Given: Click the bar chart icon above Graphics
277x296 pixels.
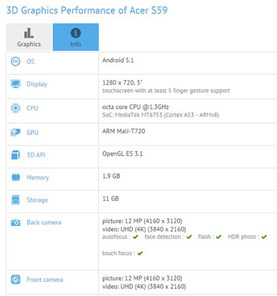Looking at the screenshot, I should point(29,33).
